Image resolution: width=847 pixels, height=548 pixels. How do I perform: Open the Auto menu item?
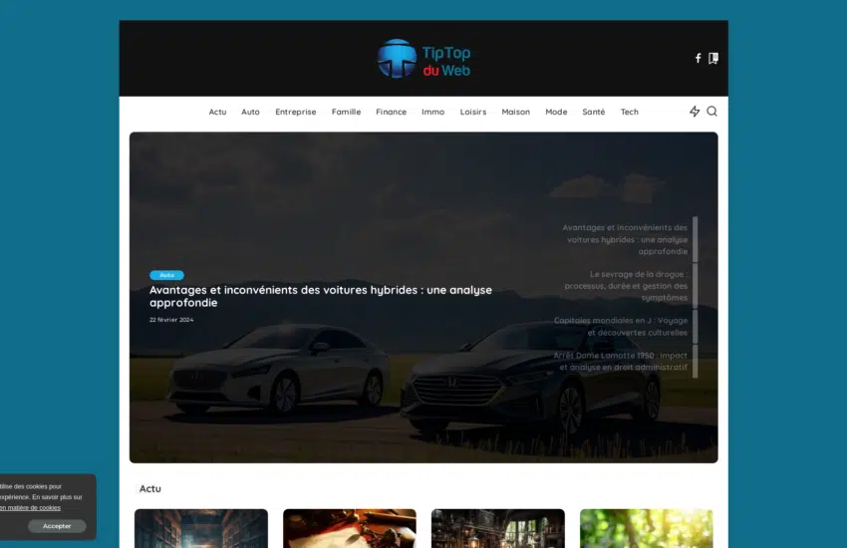point(251,112)
